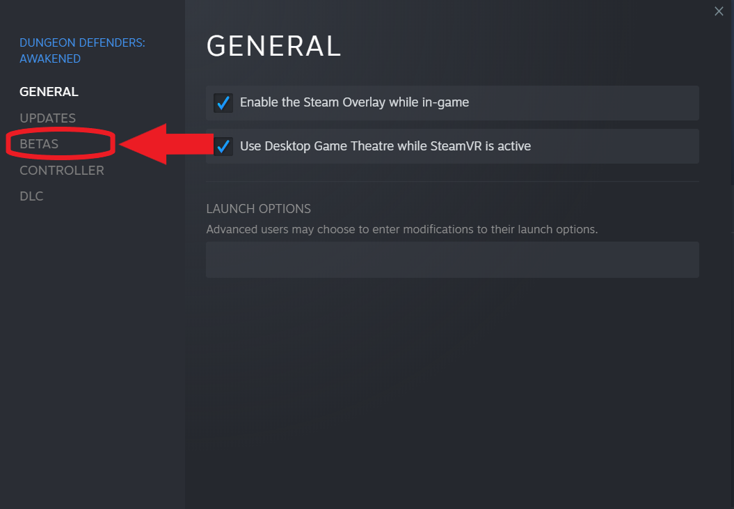The width and height of the screenshot is (734, 509).
Task: Open Dungeon Defenders: Awakened title link
Action: 82,51
